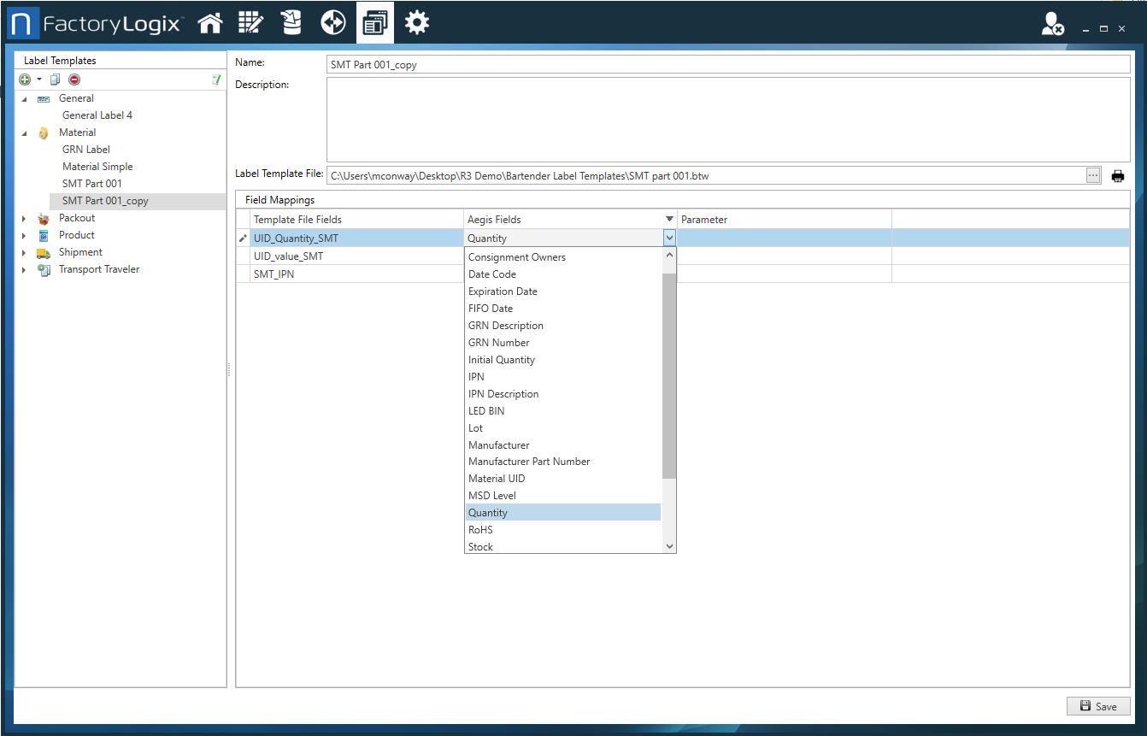Viewport: 1147px width, 736px height.
Task: Click the Save button
Action: pos(1098,705)
